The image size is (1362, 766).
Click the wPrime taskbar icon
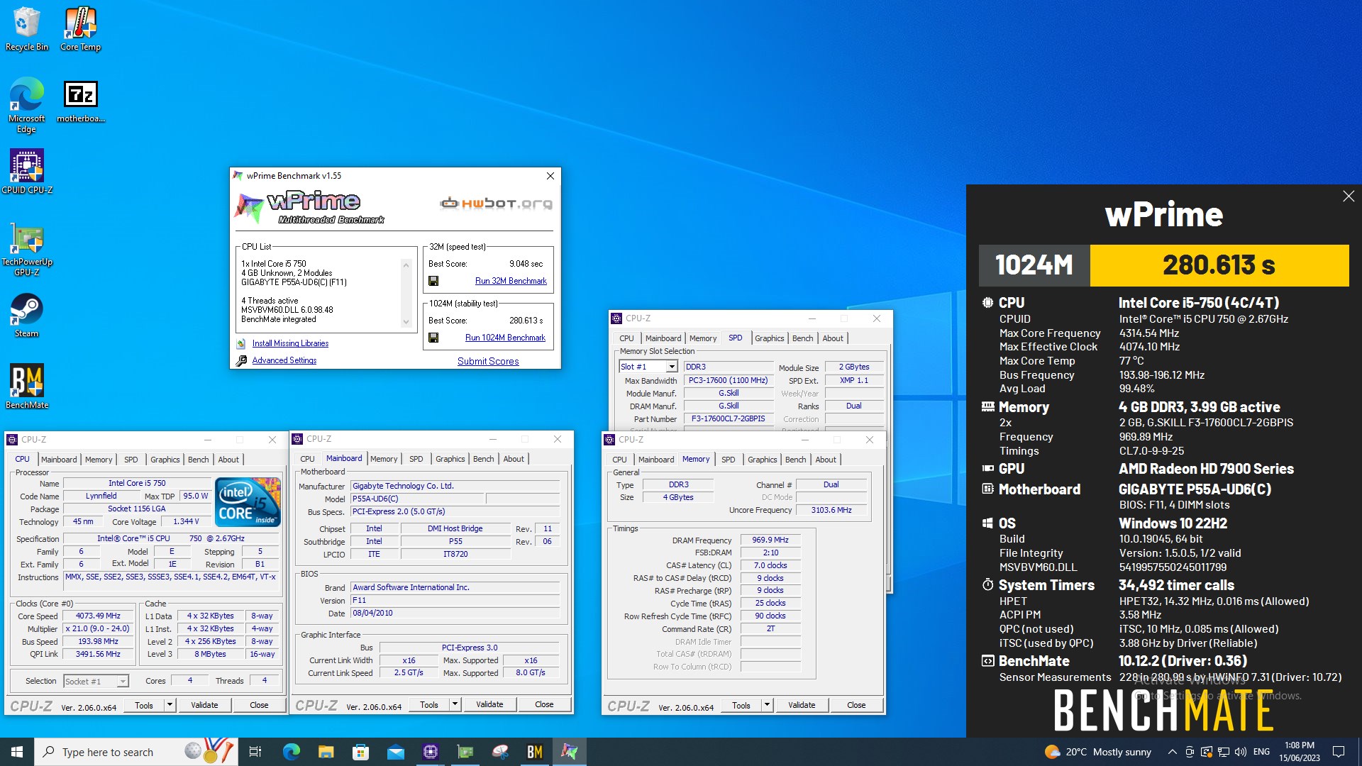570,752
